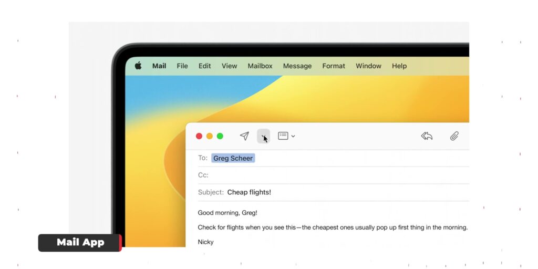Open the Help menu
The width and height of the screenshot is (538, 269).
click(399, 66)
